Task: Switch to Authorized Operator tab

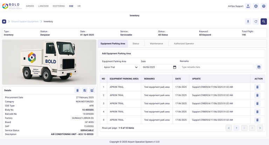Action: point(184,44)
